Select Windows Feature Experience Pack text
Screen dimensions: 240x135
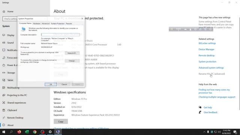pos(96,115)
